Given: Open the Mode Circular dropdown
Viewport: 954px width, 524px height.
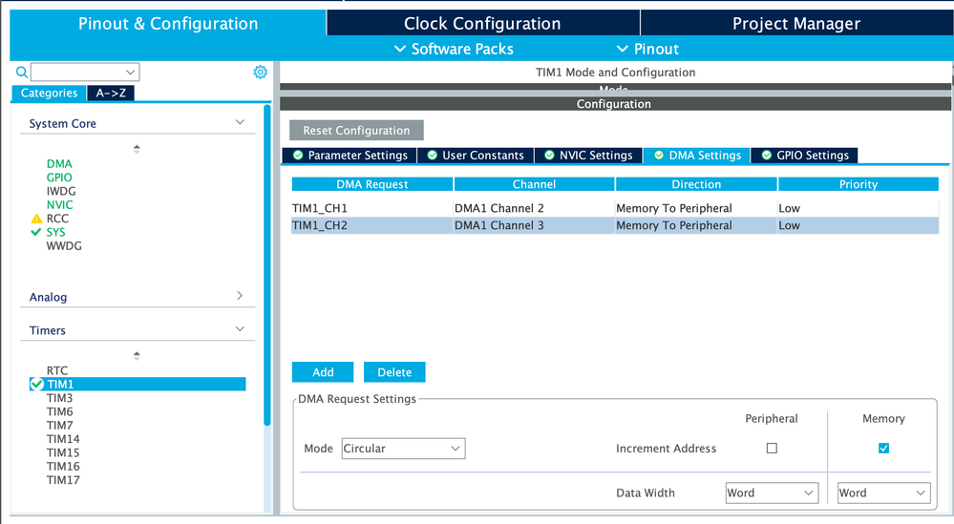Looking at the screenshot, I should pyautogui.click(x=403, y=448).
